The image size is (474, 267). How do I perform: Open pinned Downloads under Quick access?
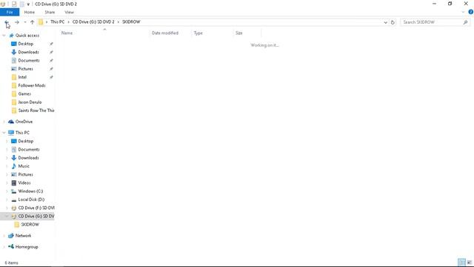click(x=28, y=52)
